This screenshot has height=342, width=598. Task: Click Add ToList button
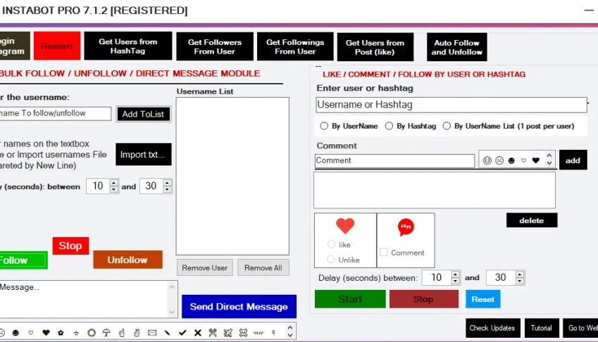pos(144,114)
